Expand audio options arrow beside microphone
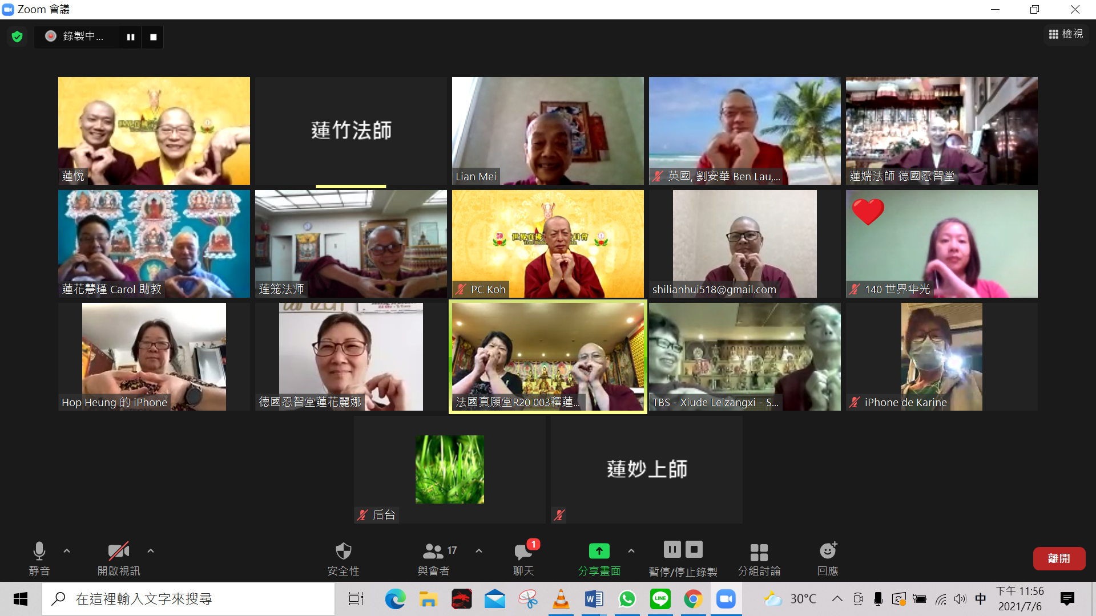 pyautogui.click(x=67, y=551)
